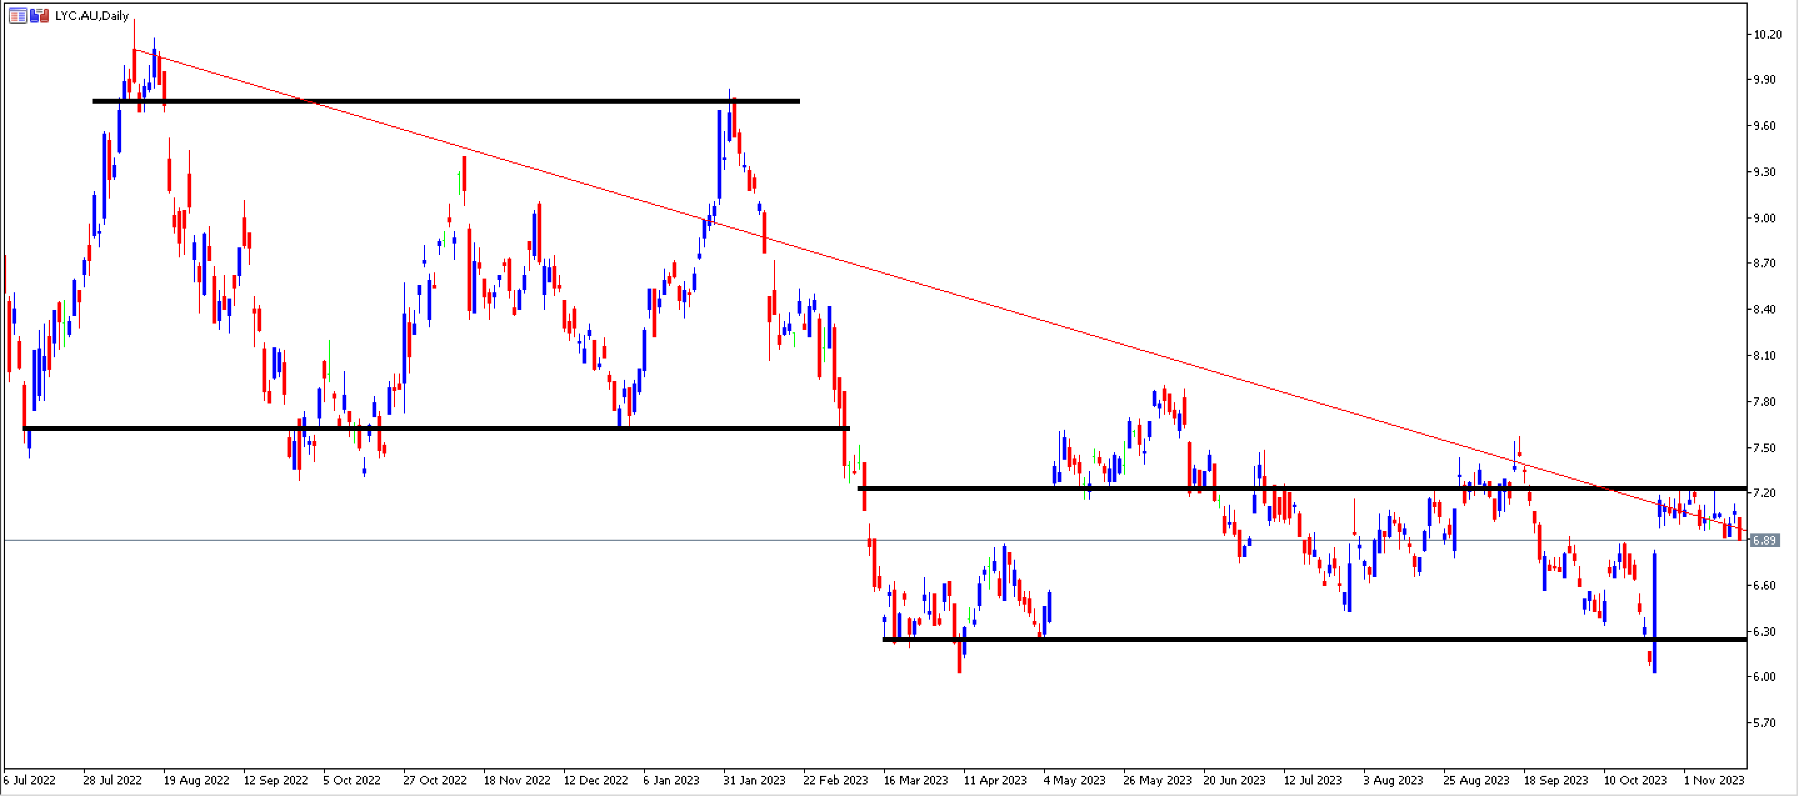Click the 3 Aug 2023 date label

pyautogui.click(x=1393, y=780)
